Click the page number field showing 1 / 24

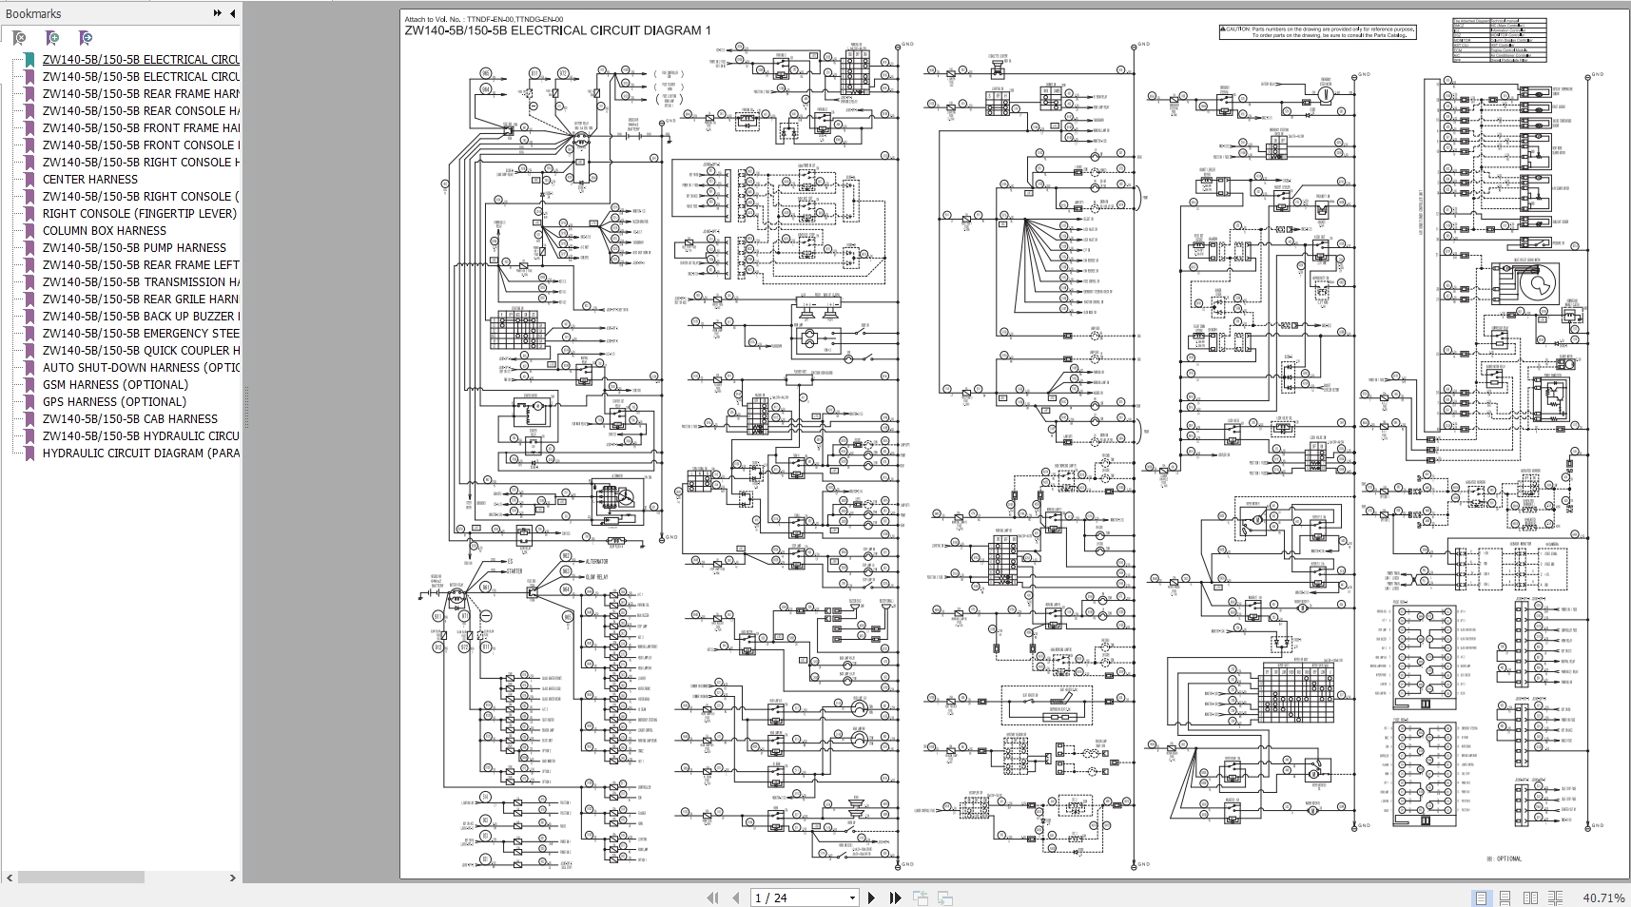pyautogui.click(x=798, y=897)
